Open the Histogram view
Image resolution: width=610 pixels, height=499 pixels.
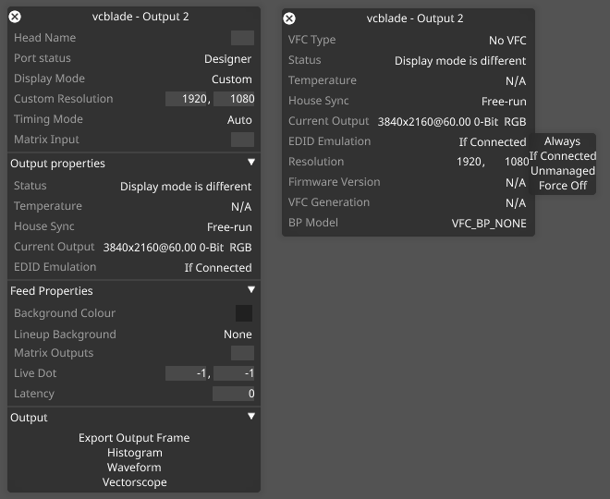coord(134,453)
